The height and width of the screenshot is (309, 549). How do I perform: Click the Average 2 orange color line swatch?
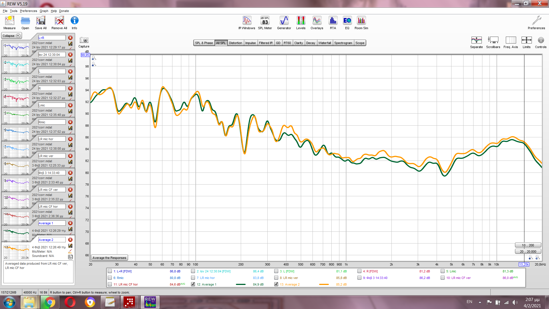(324, 284)
